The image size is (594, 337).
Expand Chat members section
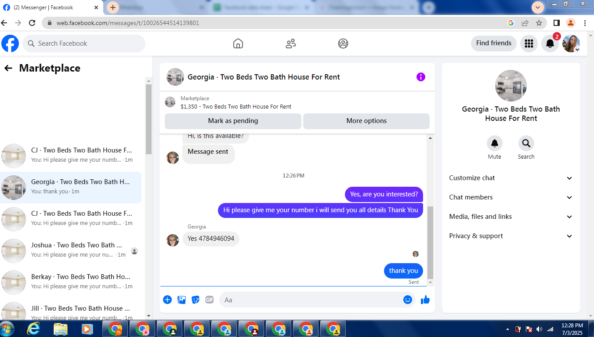pyautogui.click(x=511, y=197)
